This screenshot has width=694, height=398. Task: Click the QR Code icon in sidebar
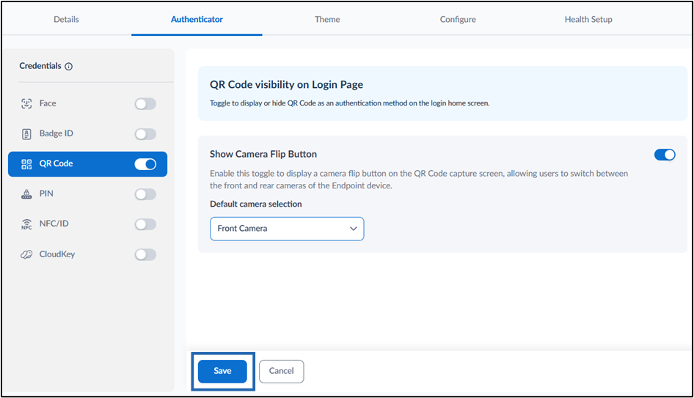26,164
